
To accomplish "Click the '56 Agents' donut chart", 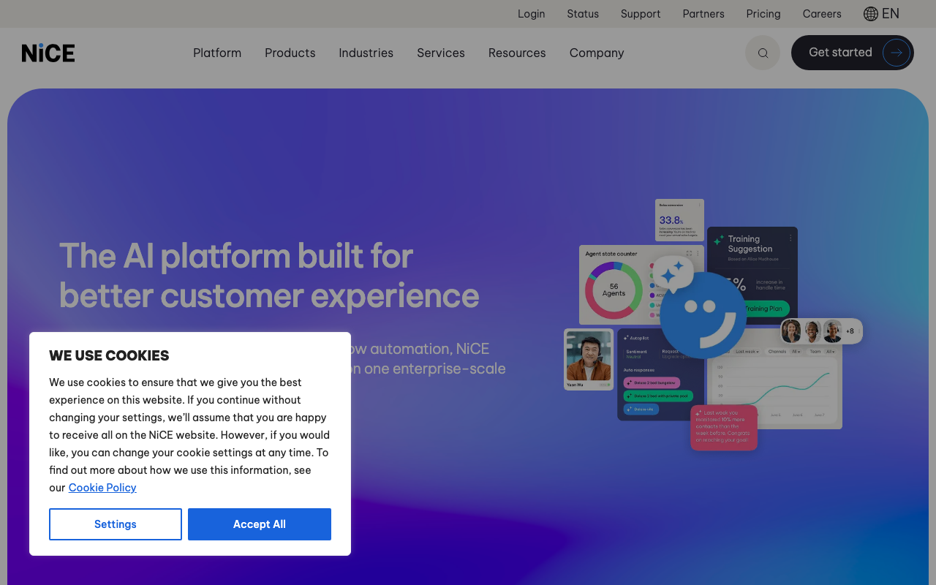I will [x=614, y=290].
